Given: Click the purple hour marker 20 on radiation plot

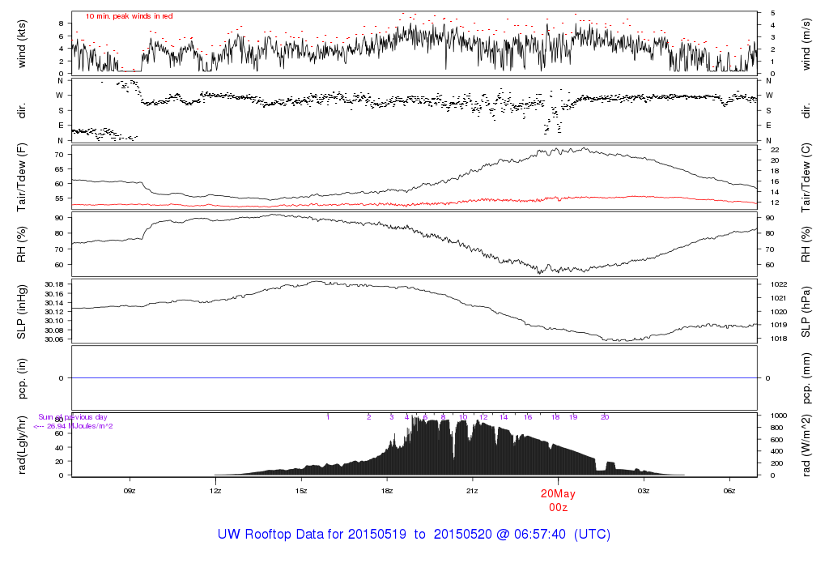Looking at the screenshot, I should pyautogui.click(x=605, y=417).
